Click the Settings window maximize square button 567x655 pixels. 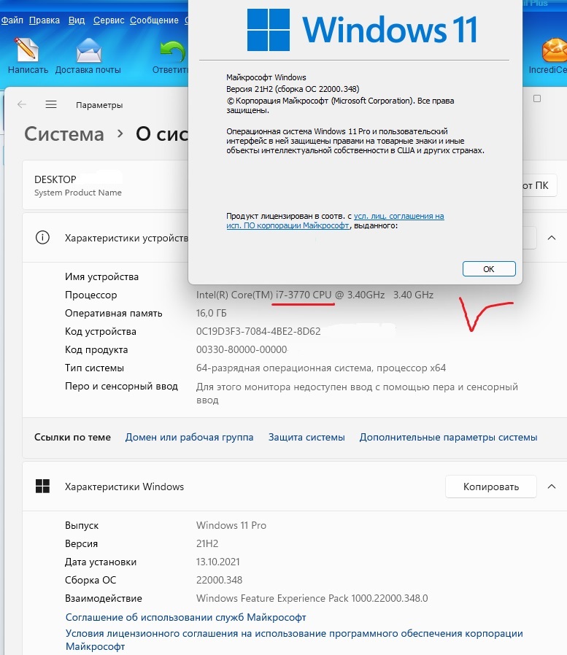pos(537,98)
